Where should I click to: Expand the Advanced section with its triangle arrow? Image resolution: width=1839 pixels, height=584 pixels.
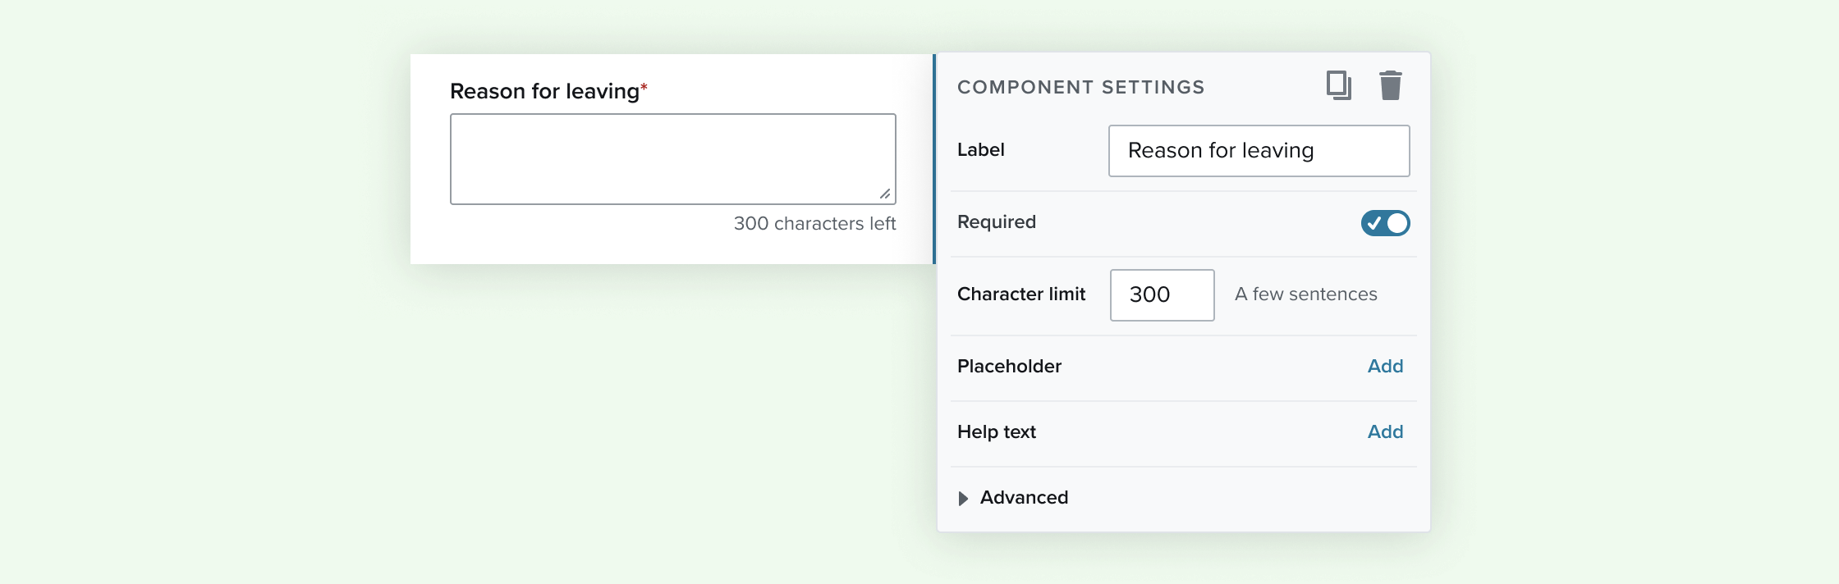coord(964,498)
